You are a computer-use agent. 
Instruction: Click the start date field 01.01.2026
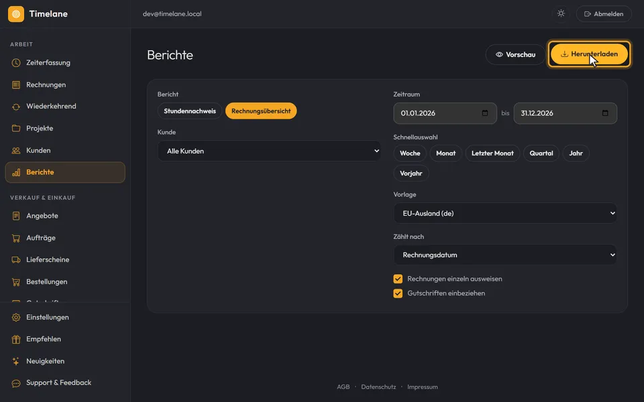click(x=445, y=113)
